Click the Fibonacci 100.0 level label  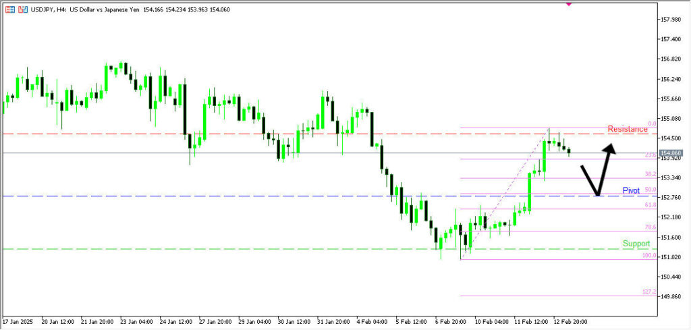point(648,256)
